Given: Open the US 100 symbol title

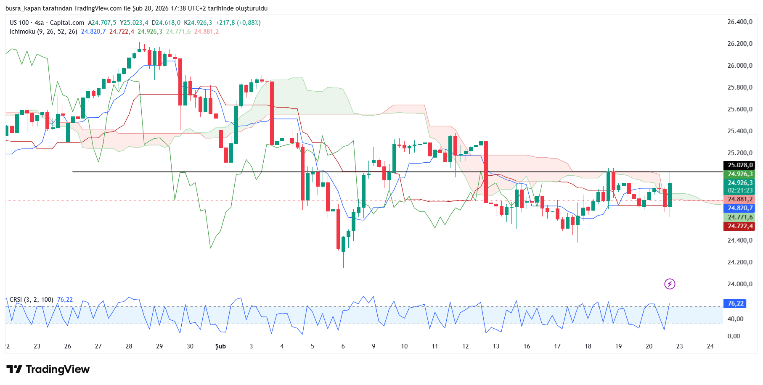Looking at the screenshot, I should [x=19, y=23].
